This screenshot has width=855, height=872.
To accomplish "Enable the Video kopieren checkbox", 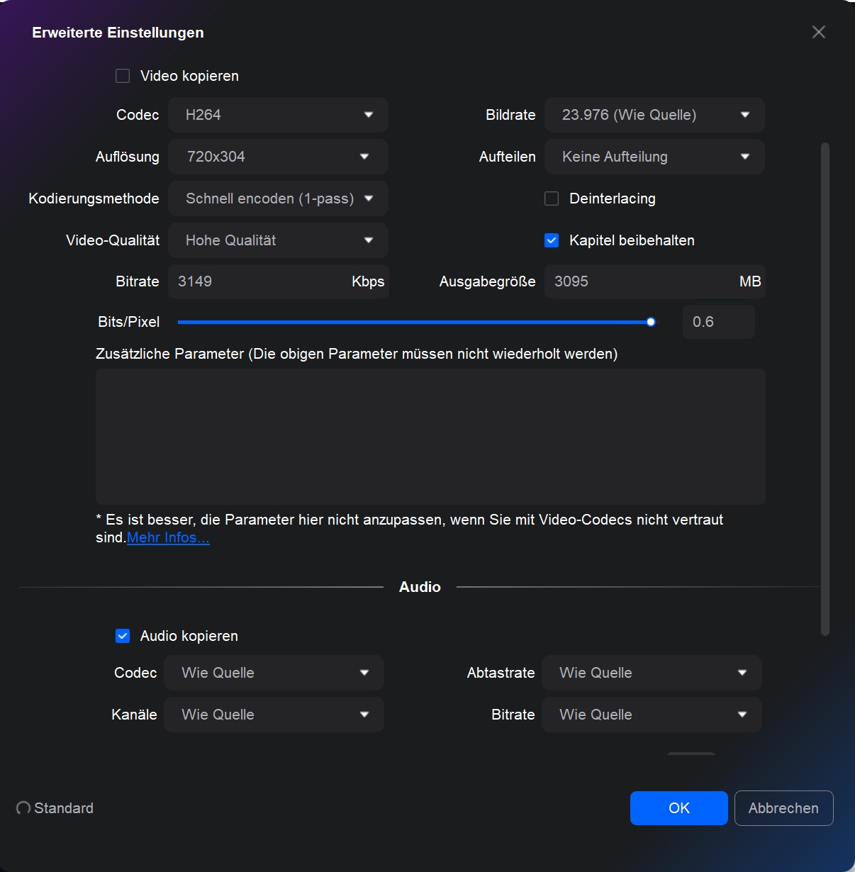I will (123, 76).
